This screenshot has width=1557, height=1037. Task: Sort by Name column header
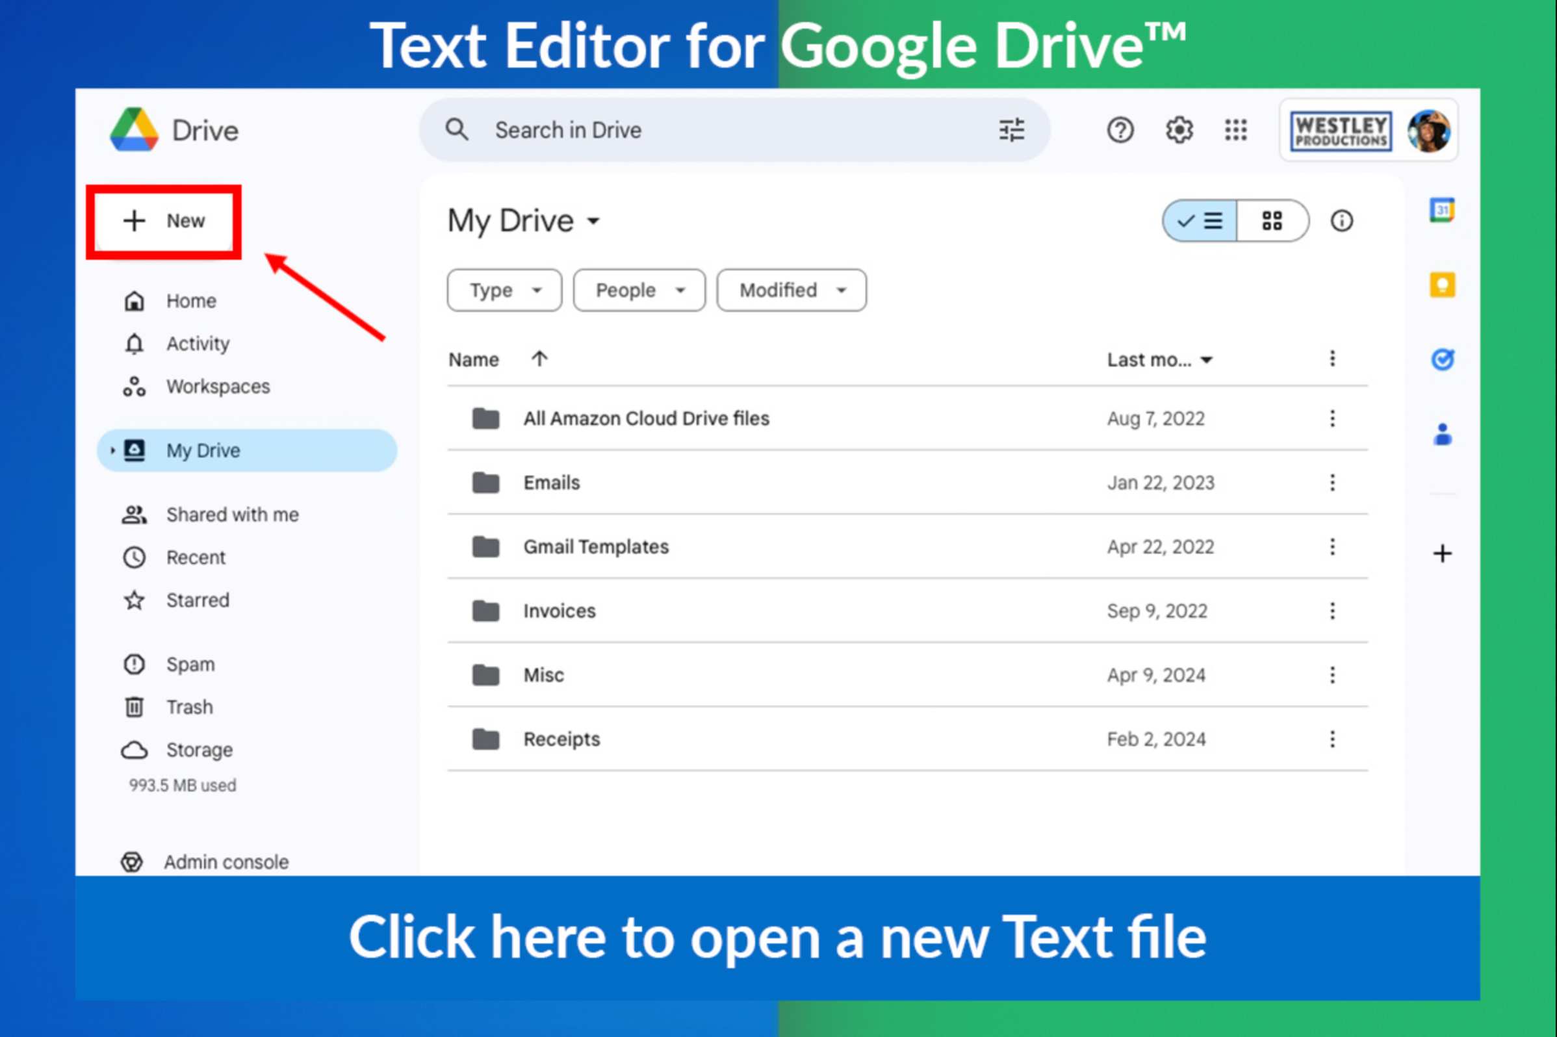click(474, 359)
